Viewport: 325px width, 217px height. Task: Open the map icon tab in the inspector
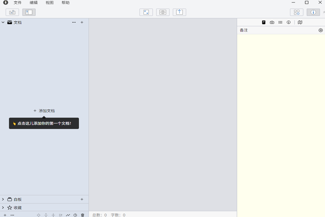300,22
